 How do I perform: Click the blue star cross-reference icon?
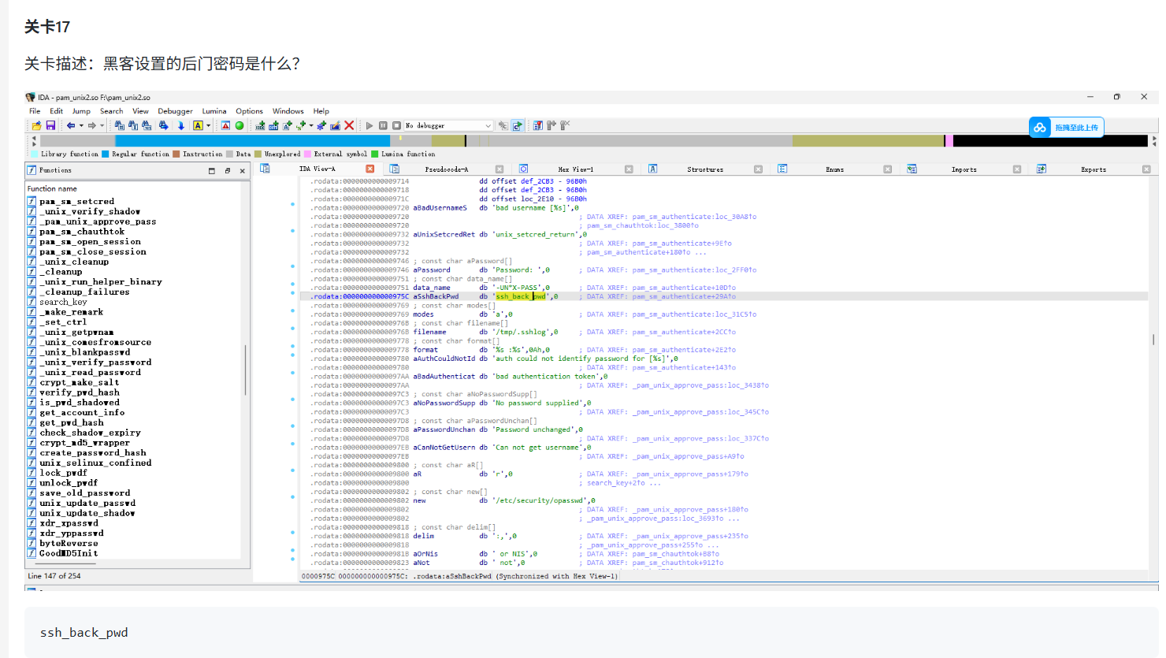321,125
